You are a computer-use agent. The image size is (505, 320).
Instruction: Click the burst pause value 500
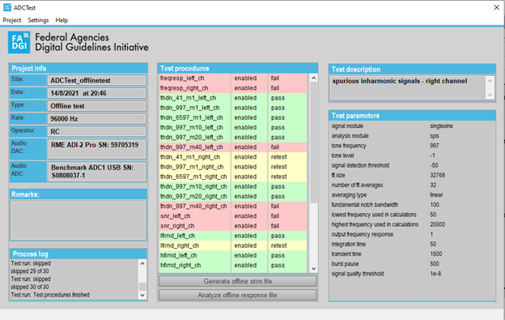point(435,264)
